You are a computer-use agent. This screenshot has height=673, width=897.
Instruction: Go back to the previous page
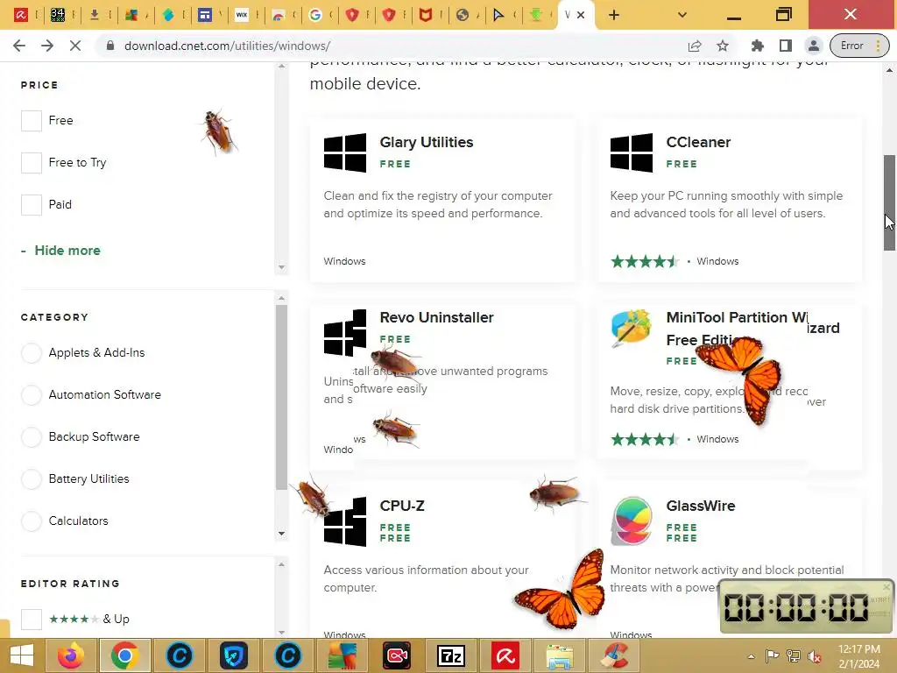pos(19,46)
